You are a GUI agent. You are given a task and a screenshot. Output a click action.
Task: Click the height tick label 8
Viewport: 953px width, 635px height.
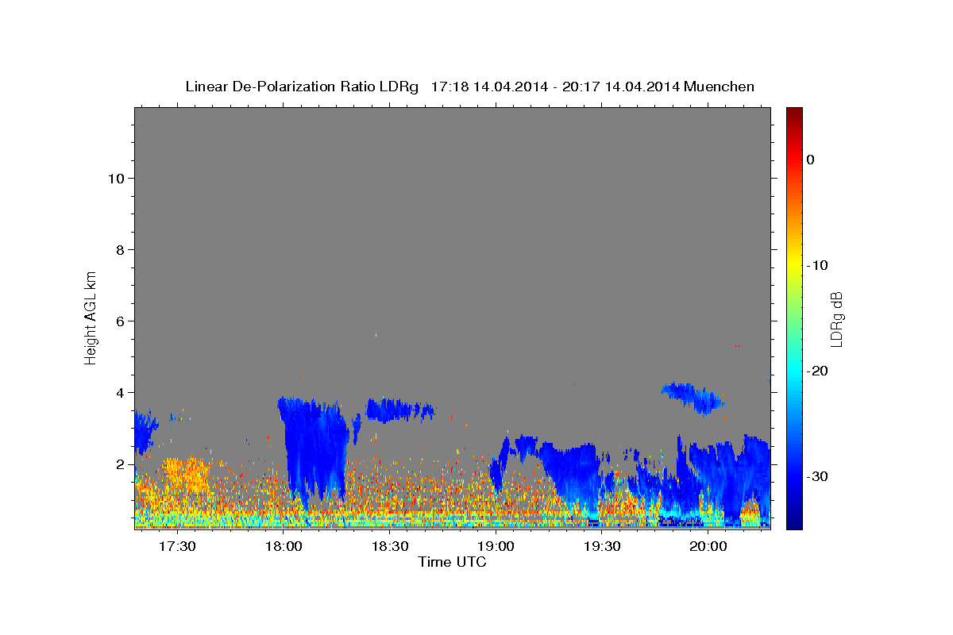tap(119, 249)
